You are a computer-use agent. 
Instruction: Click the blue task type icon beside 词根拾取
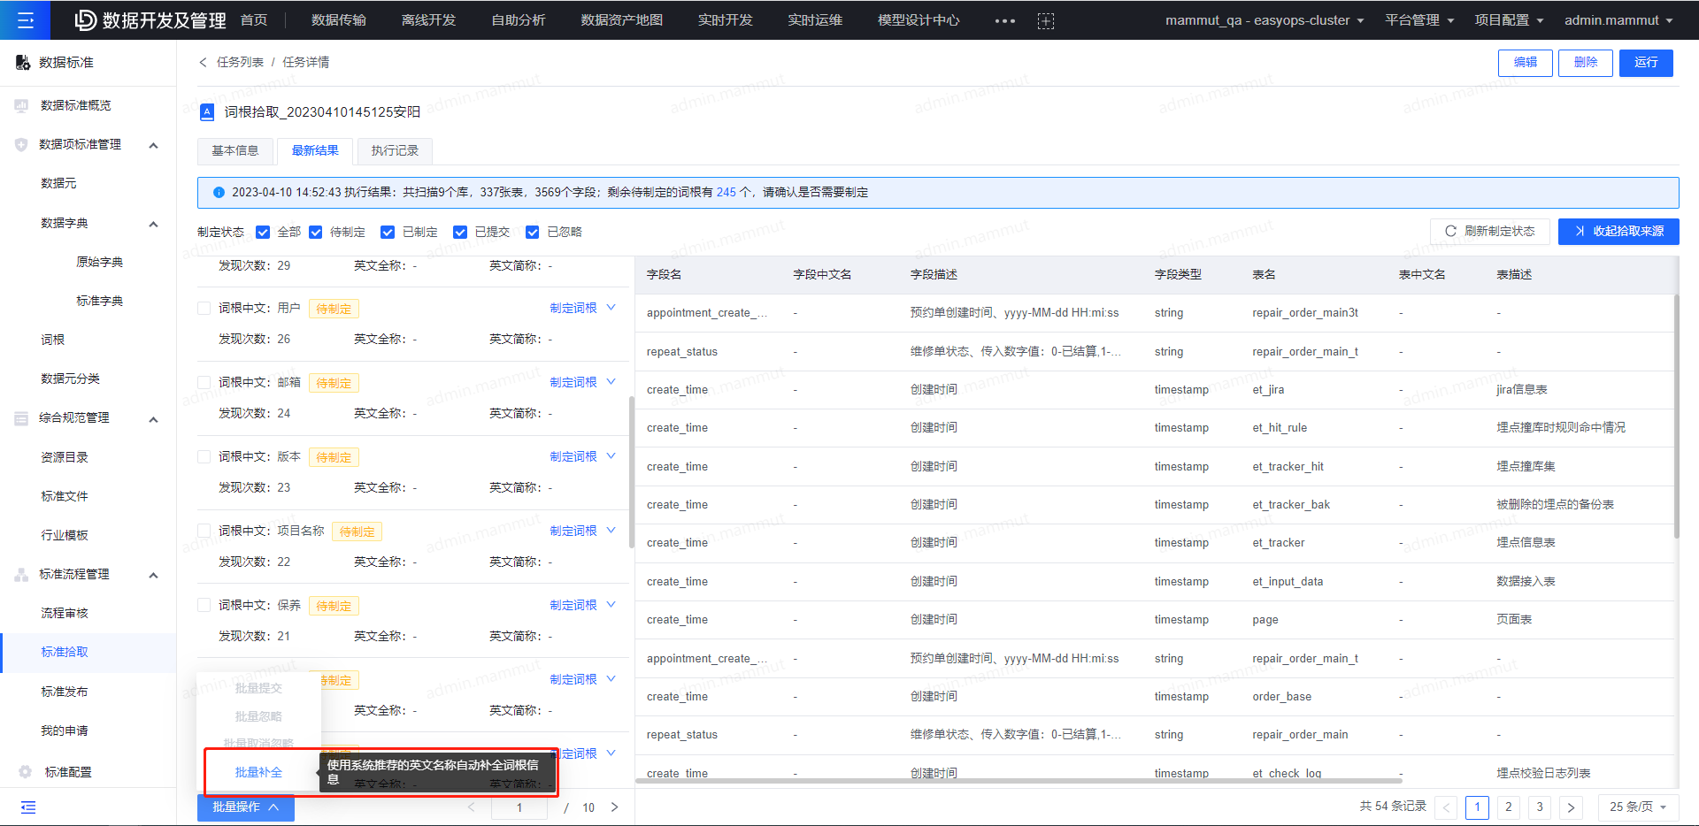click(x=207, y=111)
